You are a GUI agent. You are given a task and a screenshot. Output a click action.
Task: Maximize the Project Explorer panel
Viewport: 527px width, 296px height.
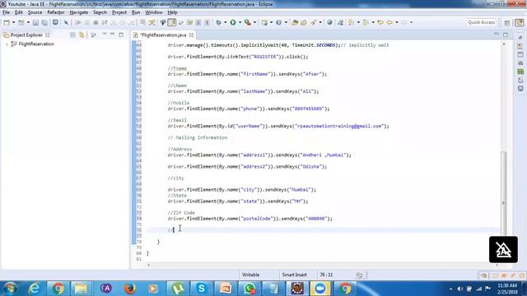pyautogui.click(x=121, y=35)
